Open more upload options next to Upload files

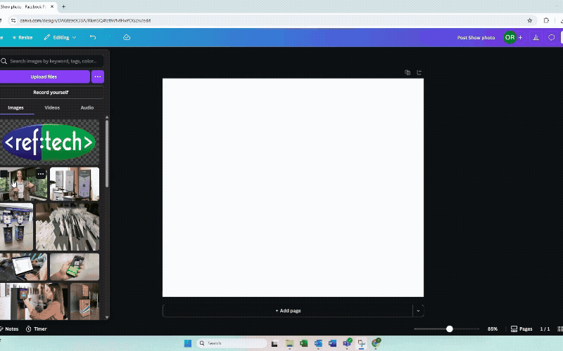[98, 77]
